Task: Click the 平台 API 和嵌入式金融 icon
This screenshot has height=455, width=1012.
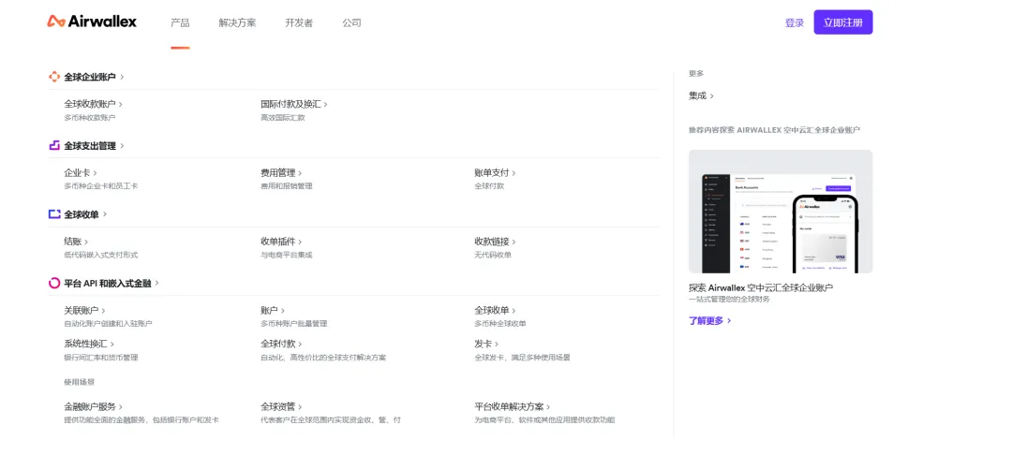Action: (x=54, y=283)
